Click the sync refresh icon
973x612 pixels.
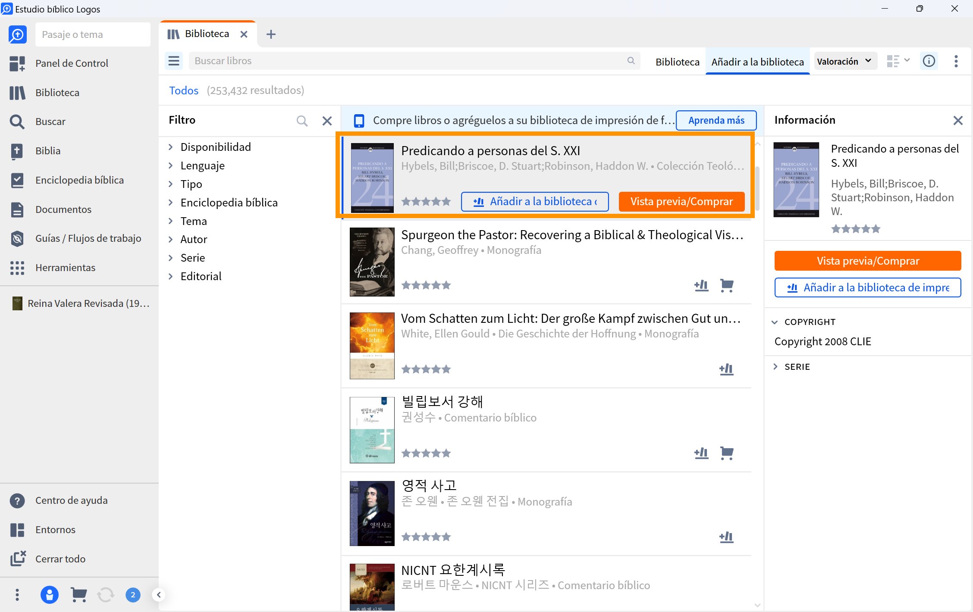tap(106, 595)
